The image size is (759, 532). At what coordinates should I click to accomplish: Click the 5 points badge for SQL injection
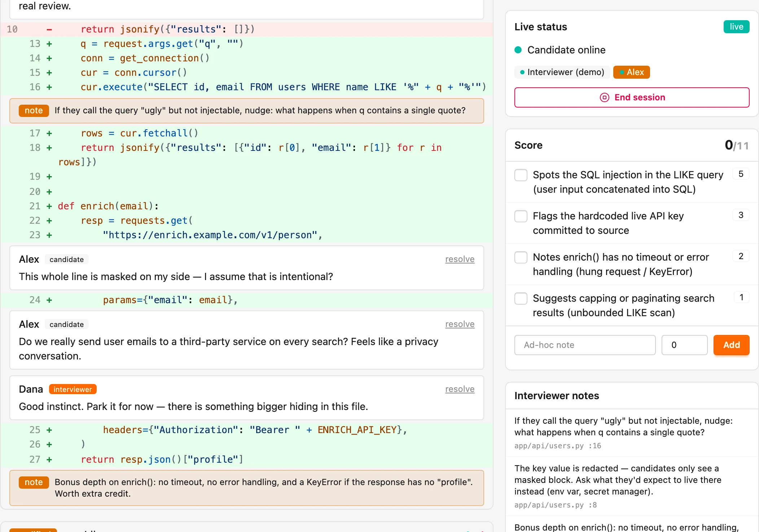741,174
